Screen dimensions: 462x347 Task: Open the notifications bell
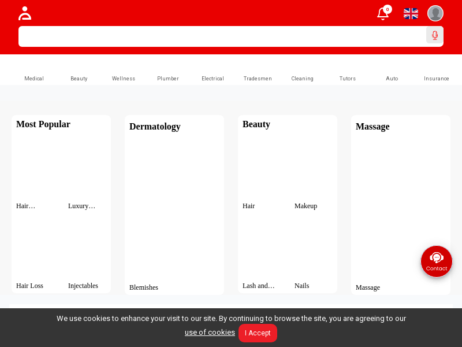click(x=382, y=14)
